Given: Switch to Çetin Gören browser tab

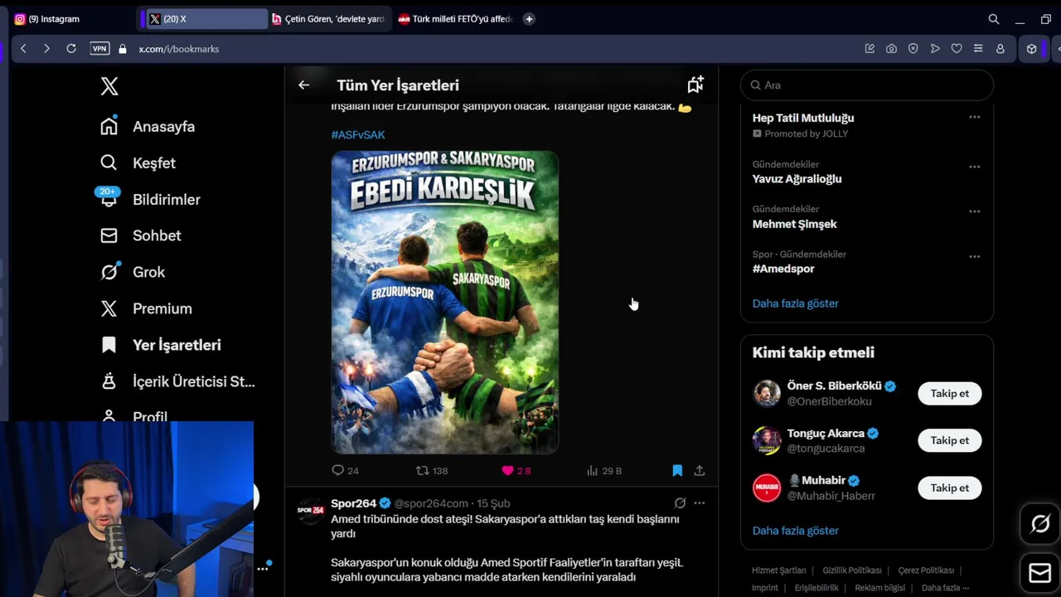Looking at the screenshot, I should click(x=329, y=19).
